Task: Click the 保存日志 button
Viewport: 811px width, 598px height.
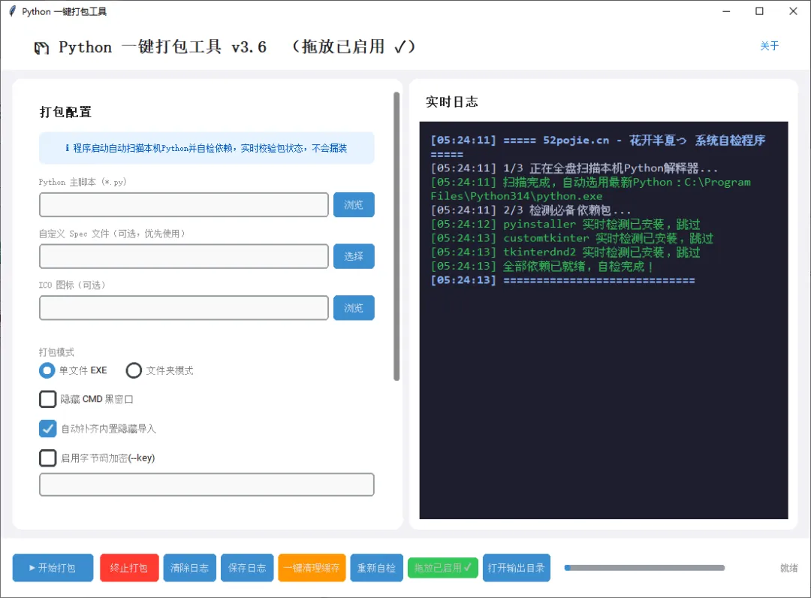Action: (247, 568)
